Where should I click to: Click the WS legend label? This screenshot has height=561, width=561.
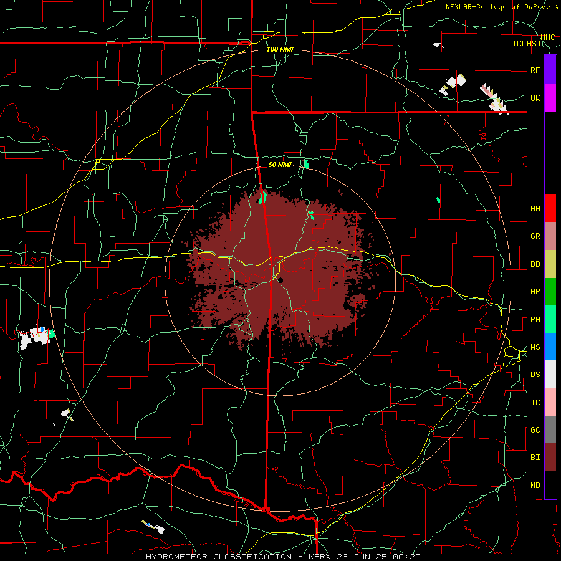[535, 347]
